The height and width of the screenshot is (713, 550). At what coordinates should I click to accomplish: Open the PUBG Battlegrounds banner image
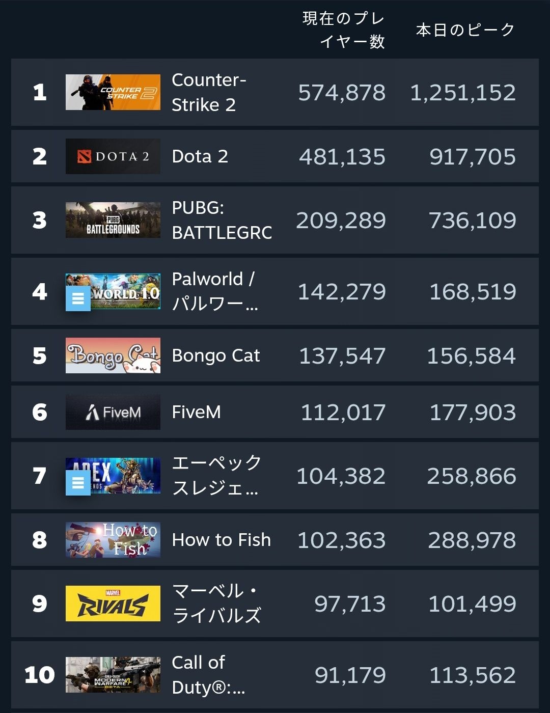(113, 220)
